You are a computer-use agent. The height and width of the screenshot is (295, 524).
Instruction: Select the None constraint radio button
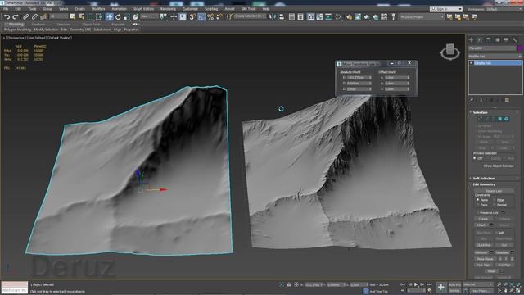coord(478,200)
